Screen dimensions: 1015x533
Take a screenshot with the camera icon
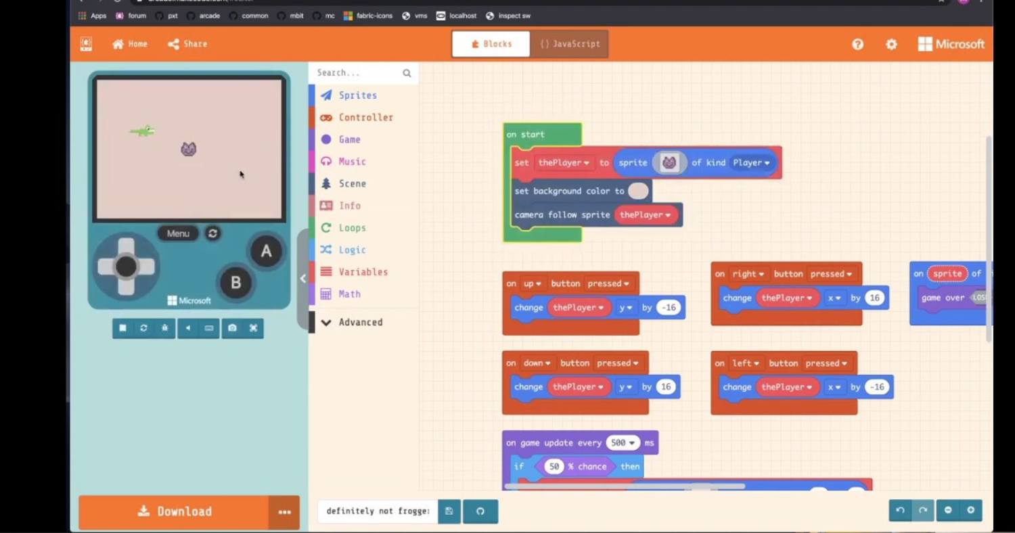pos(232,328)
